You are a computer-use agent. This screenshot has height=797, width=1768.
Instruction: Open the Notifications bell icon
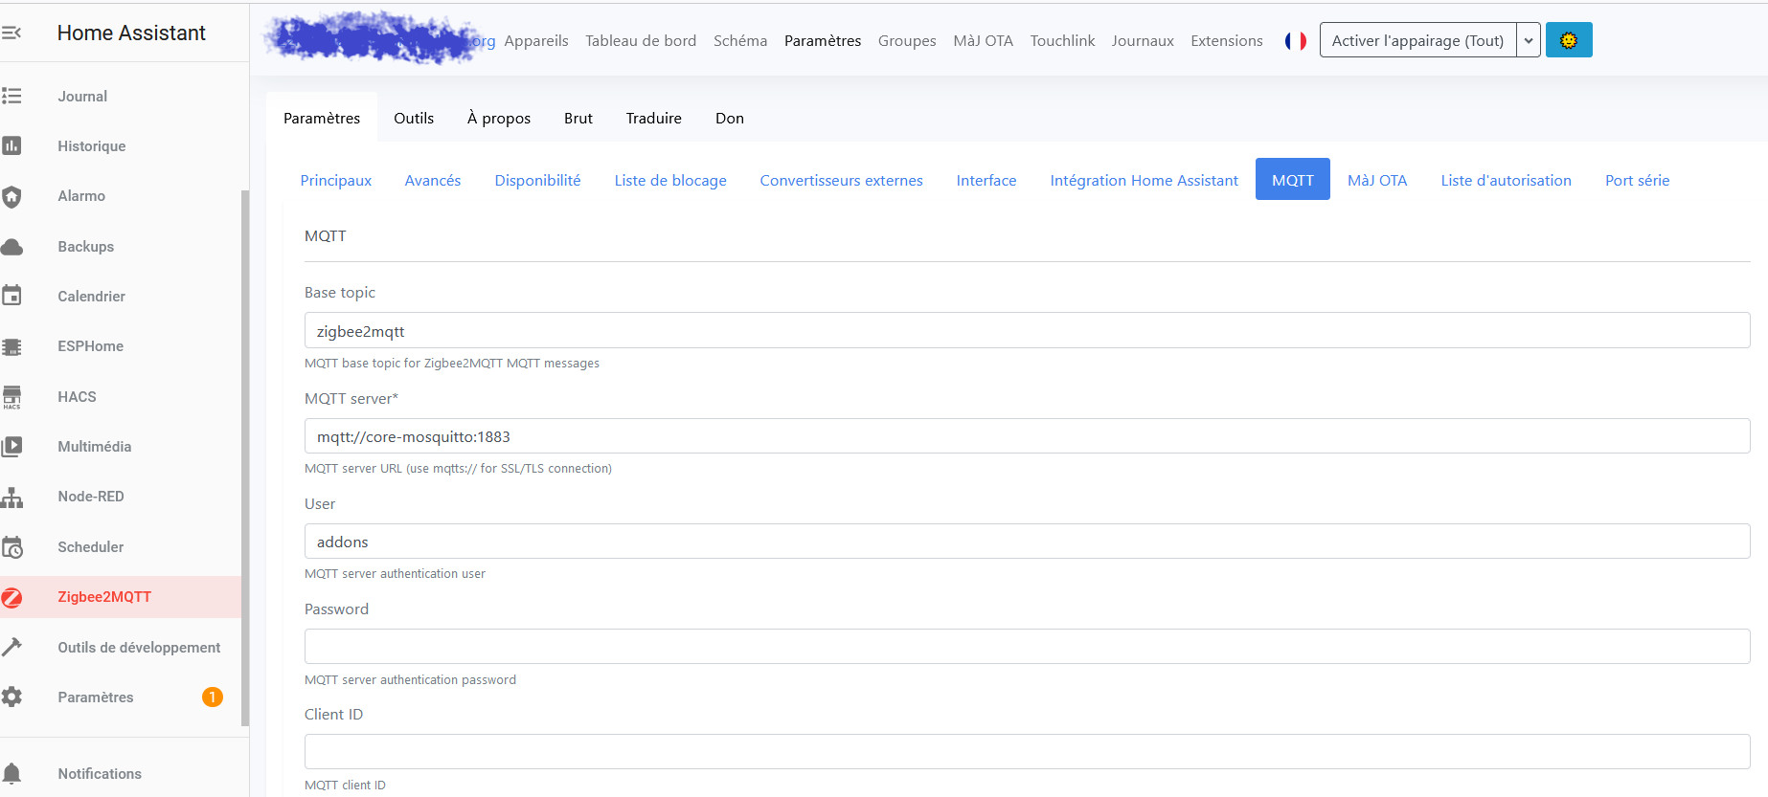(11, 773)
